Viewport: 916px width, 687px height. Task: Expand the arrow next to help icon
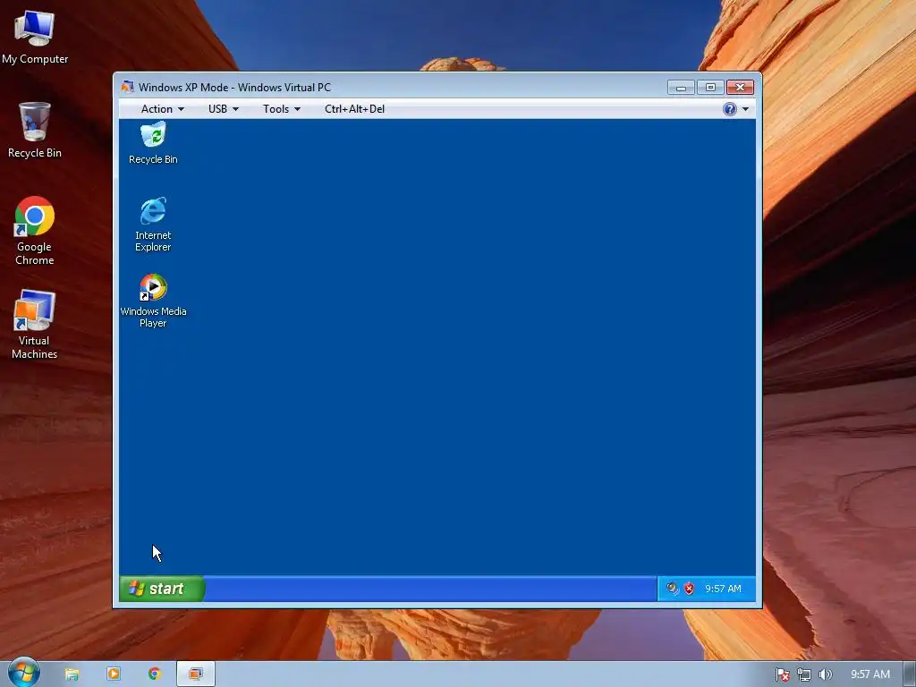coord(745,109)
